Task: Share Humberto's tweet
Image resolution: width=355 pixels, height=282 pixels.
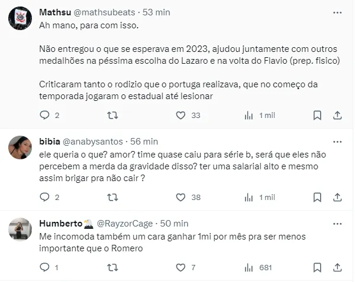Action: click(338, 267)
